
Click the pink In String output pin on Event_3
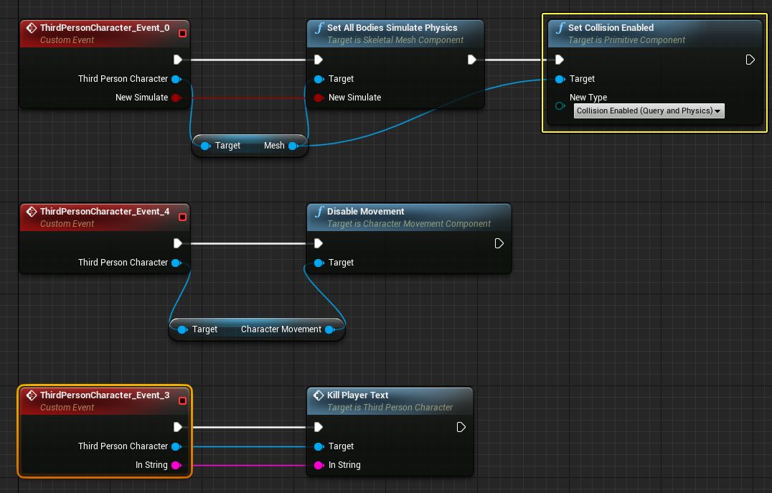pos(176,465)
